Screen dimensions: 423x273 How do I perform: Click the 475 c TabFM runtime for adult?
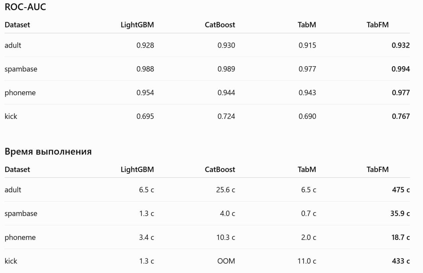click(x=401, y=190)
